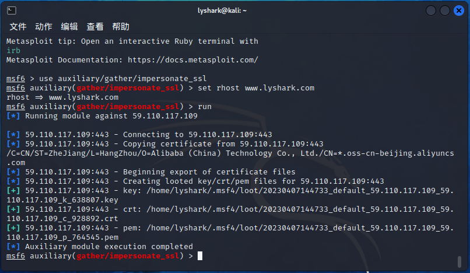Focus the cursor at the last msf6 prompt
The width and height of the screenshot is (470, 273).
click(x=199, y=256)
